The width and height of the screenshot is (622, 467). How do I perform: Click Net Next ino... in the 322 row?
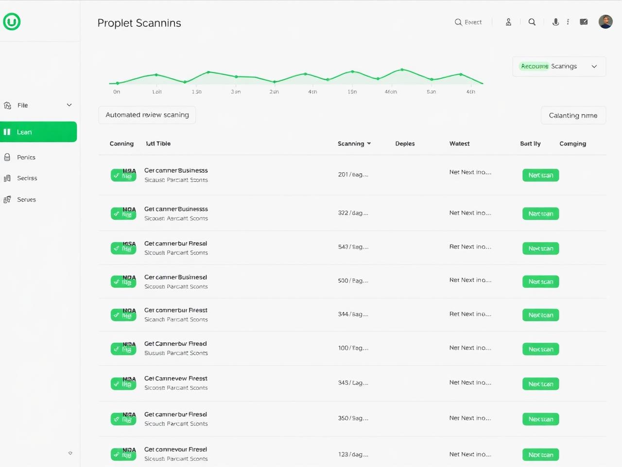470,213
